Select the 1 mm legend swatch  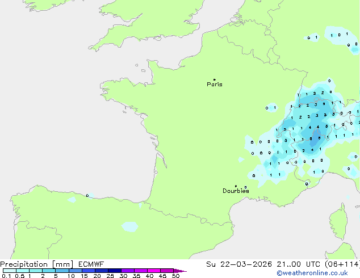point(36,271)
